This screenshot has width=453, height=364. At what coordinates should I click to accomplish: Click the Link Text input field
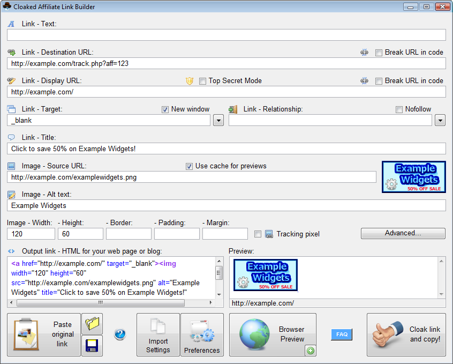(x=226, y=35)
